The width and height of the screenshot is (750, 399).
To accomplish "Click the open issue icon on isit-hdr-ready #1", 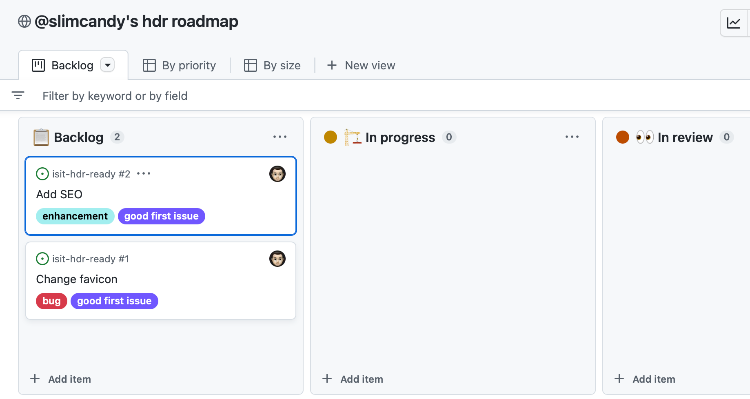I will [x=42, y=259].
